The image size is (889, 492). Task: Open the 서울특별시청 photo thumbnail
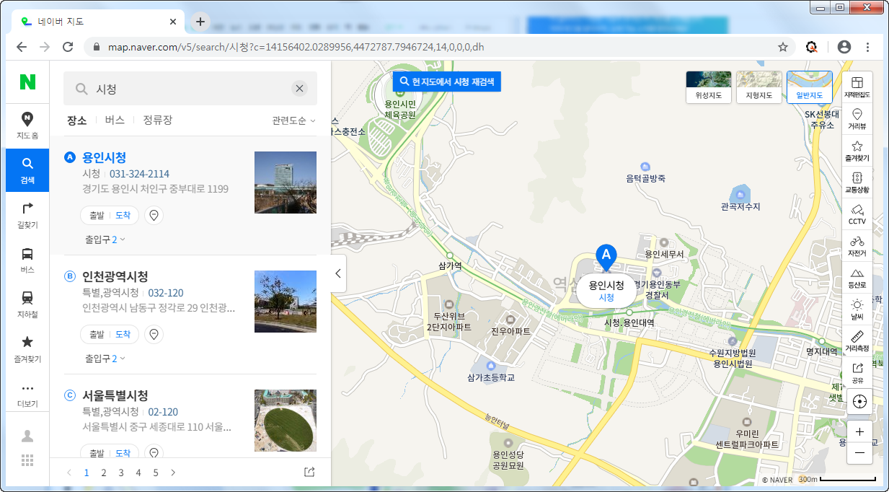click(x=286, y=421)
